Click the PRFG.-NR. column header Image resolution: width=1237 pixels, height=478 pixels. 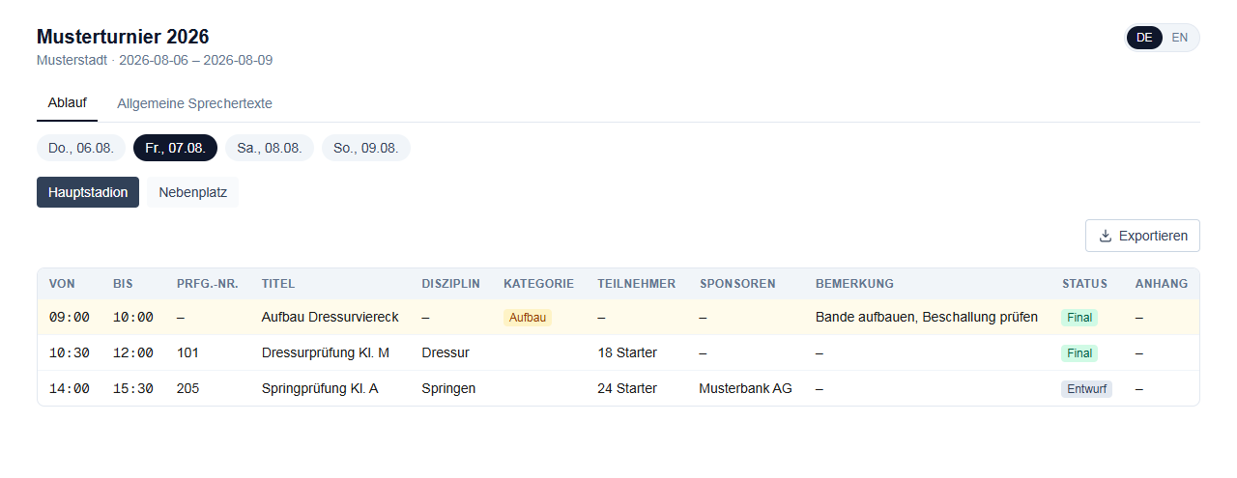[x=207, y=284]
